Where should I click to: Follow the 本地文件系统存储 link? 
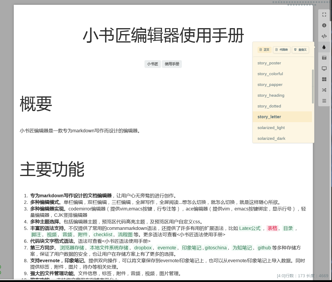[x=109, y=248]
